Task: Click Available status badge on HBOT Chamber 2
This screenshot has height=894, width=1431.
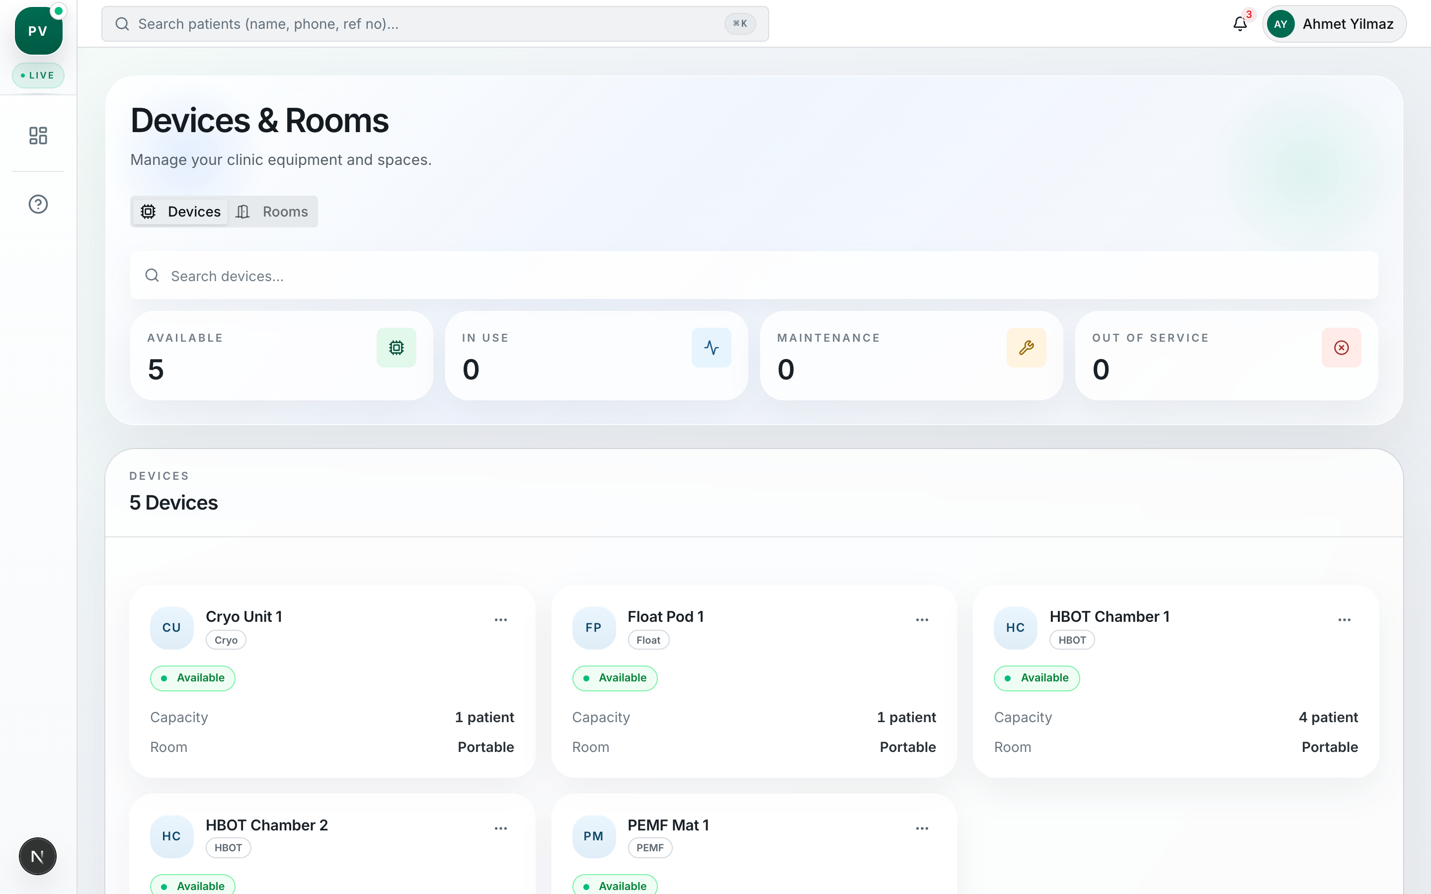Action: coord(193,885)
